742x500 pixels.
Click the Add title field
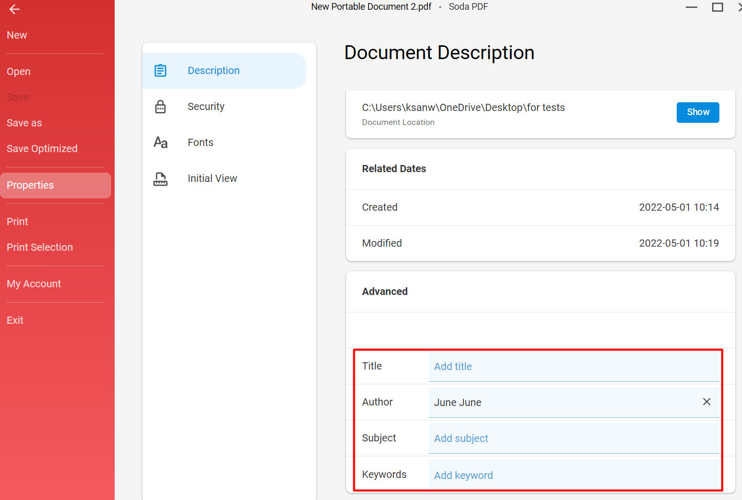pyautogui.click(x=574, y=366)
